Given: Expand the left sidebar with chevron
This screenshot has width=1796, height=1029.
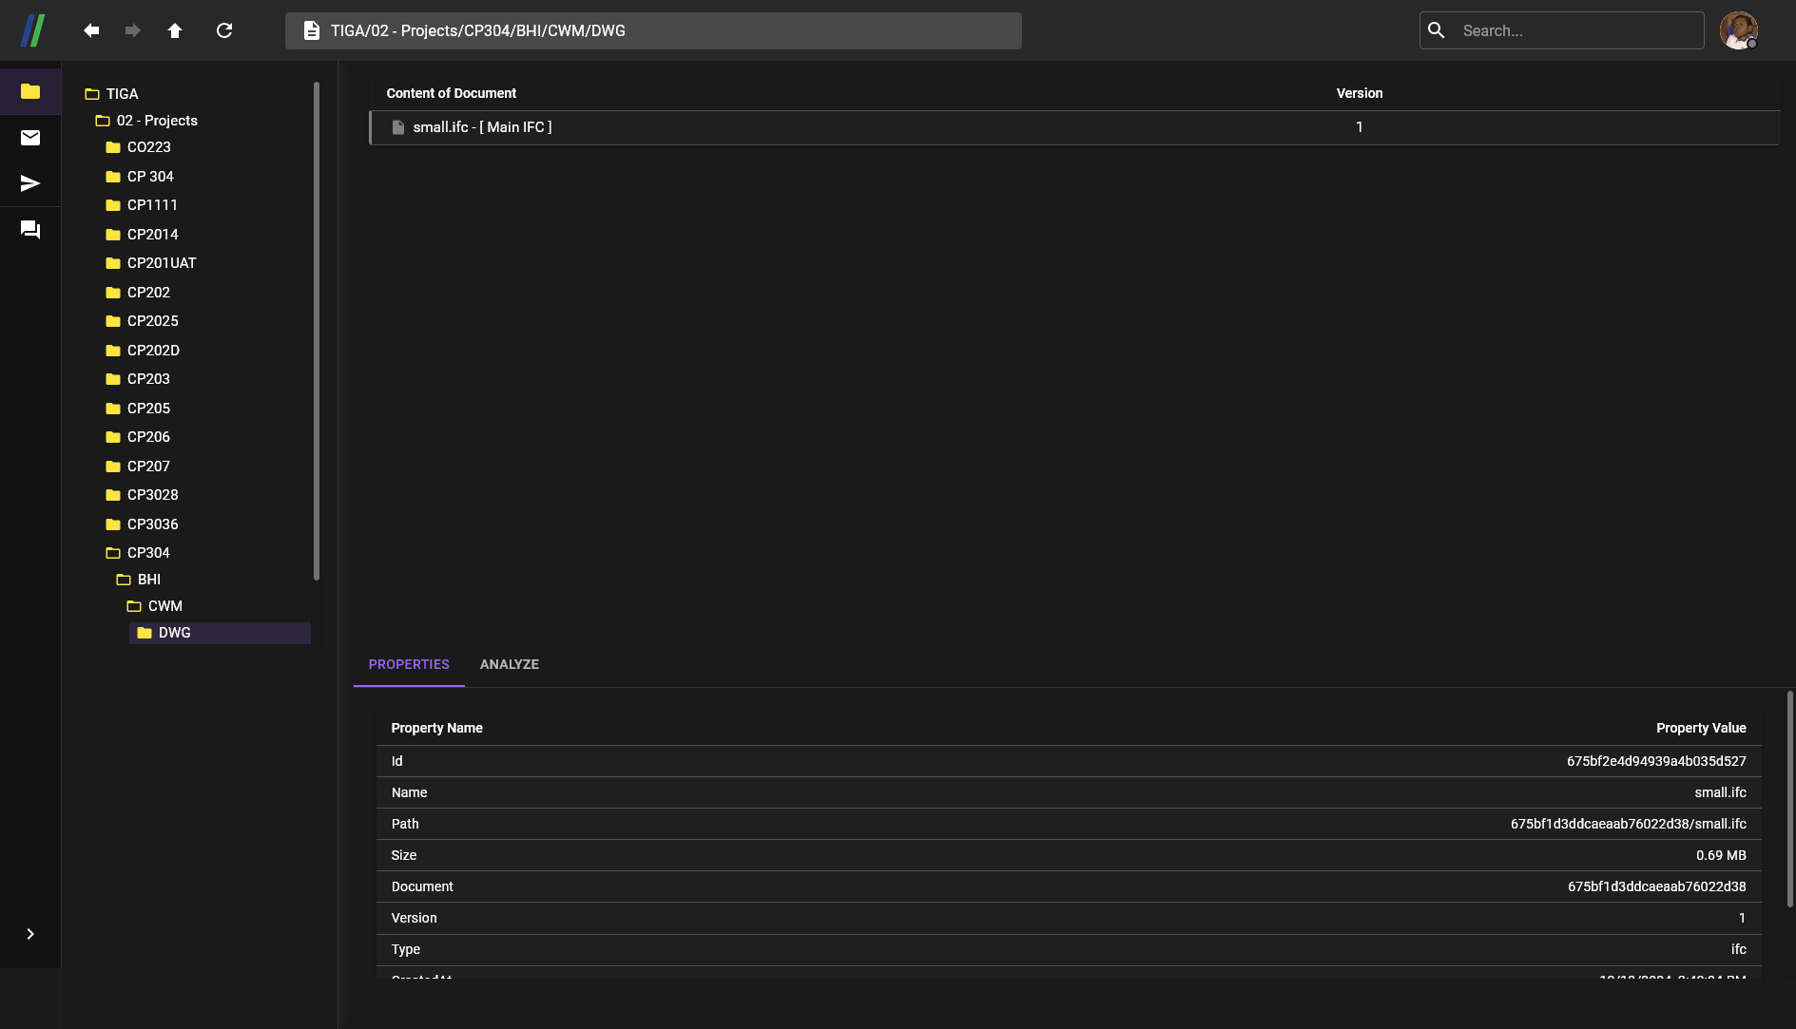Looking at the screenshot, I should coord(30,934).
